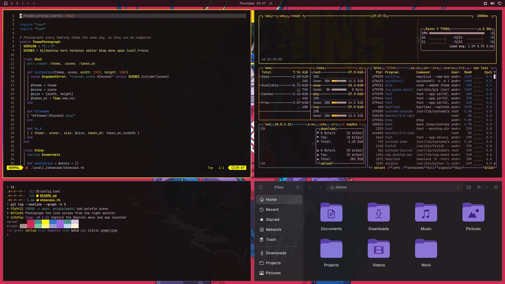Click info at bottom of btop proc box
The width and height of the screenshot is (505, 284).
click(x=396, y=168)
